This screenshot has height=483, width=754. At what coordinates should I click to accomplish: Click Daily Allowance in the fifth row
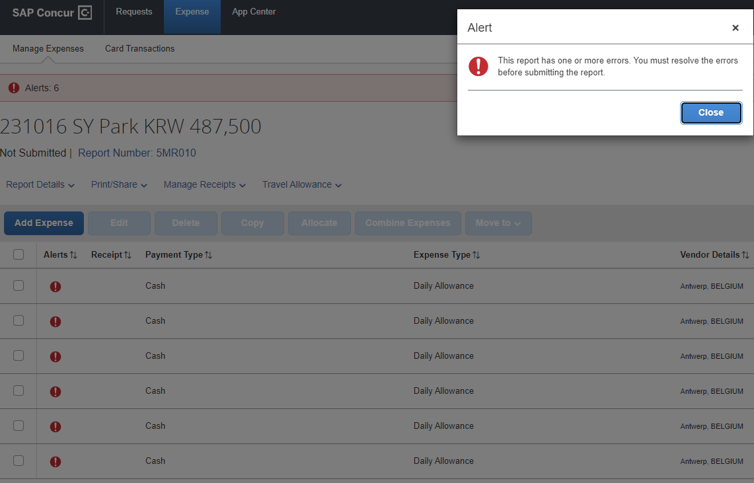443,426
